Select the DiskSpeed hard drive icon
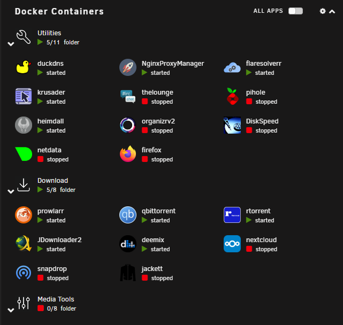The height and width of the screenshot is (325, 343). tap(232, 125)
